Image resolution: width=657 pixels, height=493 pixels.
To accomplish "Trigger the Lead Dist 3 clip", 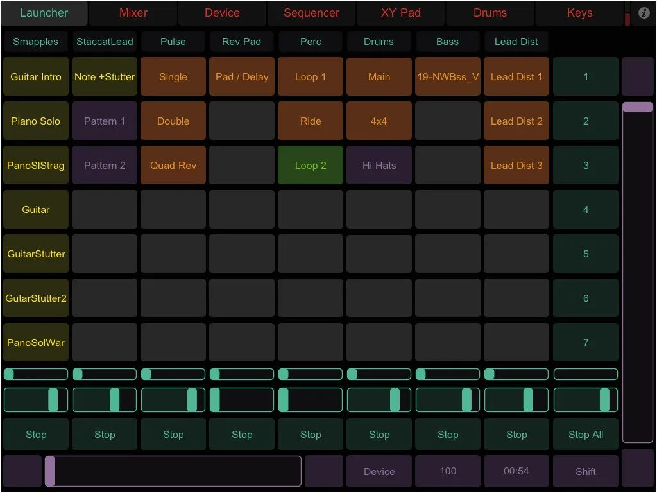I will pos(516,165).
